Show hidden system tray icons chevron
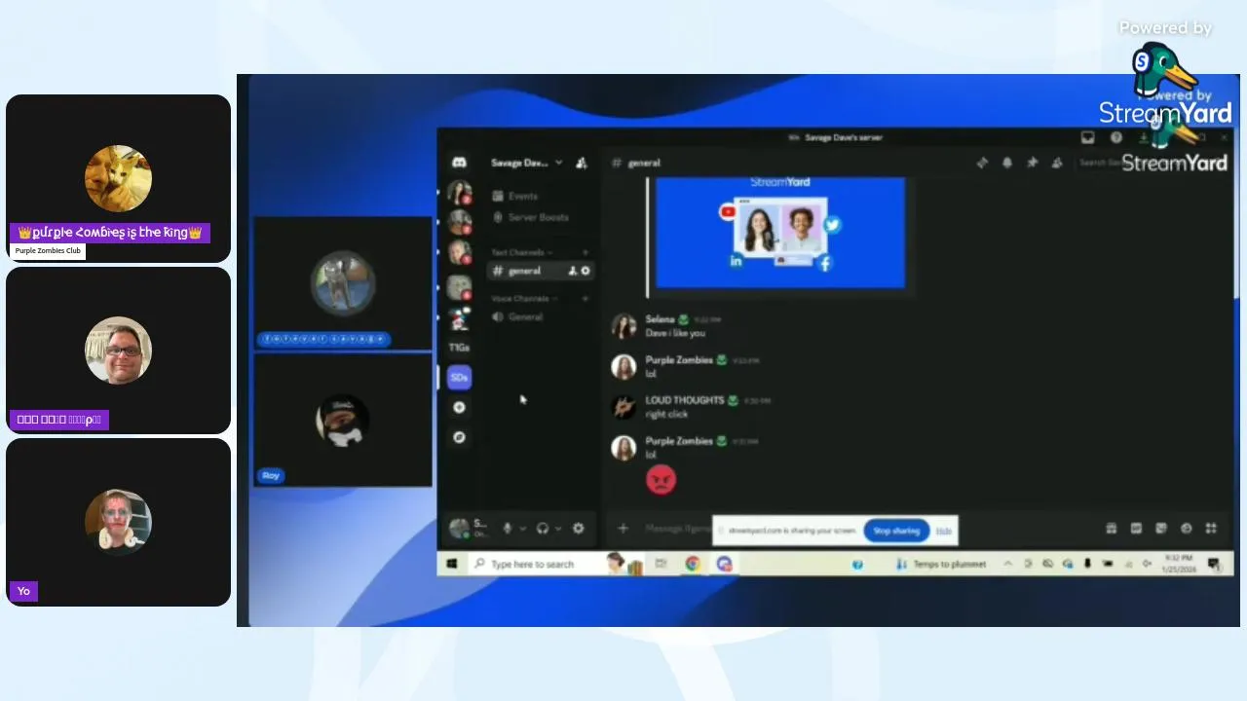Image resolution: width=1247 pixels, height=701 pixels. (x=1007, y=564)
